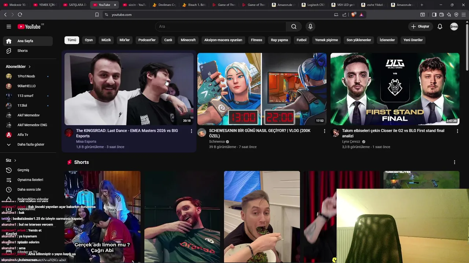Screen dimensions: 469x263
Task: Open Brave Shields lion icon
Action: (x=353, y=15)
